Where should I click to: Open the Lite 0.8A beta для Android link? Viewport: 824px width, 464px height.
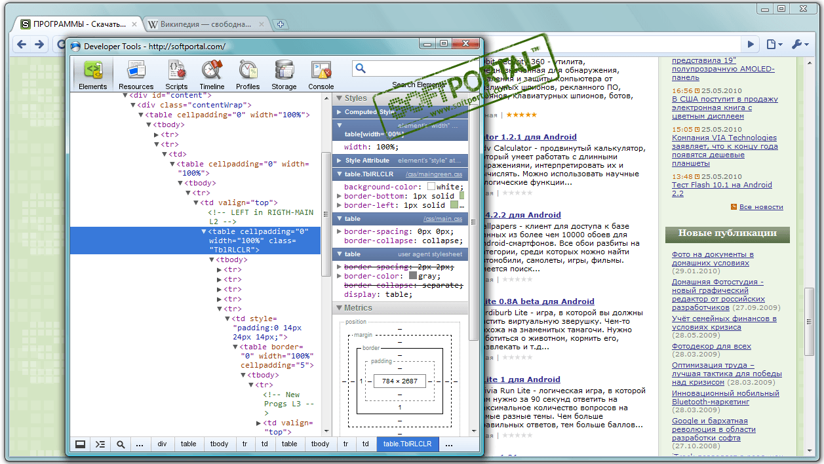pyautogui.click(x=539, y=301)
